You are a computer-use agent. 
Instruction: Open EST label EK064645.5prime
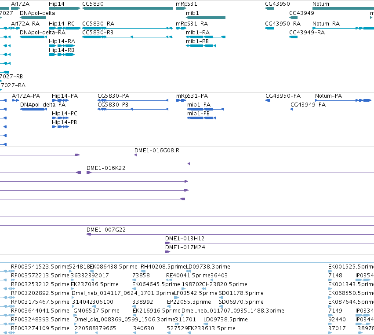click(156, 284)
